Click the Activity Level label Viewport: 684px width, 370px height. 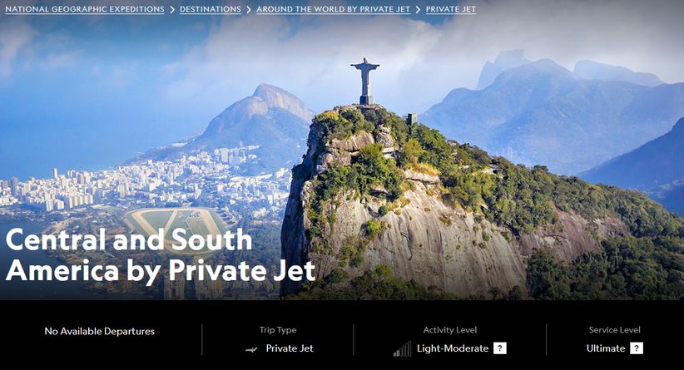coord(449,330)
